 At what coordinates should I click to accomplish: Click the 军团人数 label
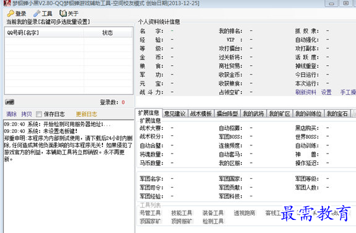click(x=307, y=188)
